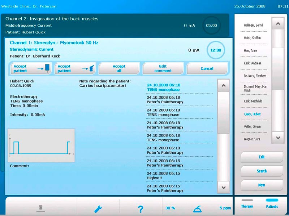Click Channel 1 Stereodyn. Myomotorik 50 Hz title
This screenshot has width=289, height=216.
tap(54, 43)
